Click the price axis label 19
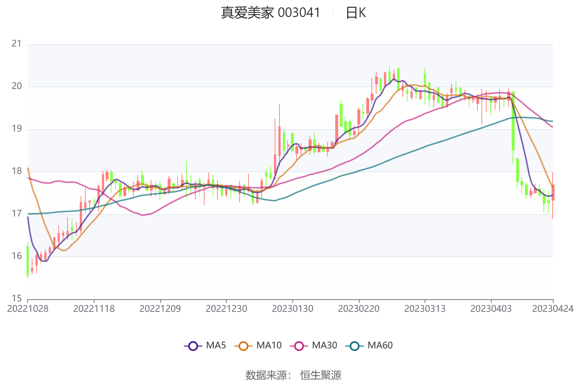The width and height of the screenshot is (587, 382). [x=17, y=129]
